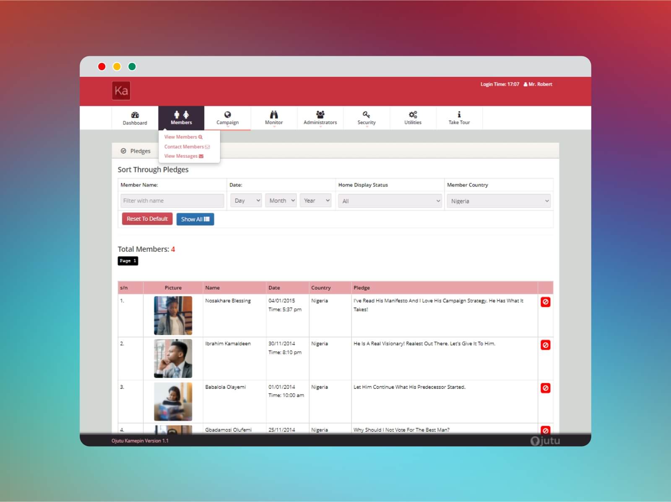This screenshot has height=502, width=671.
Task: Click the Campaign globe icon
Action: click(x=228, y=115)
